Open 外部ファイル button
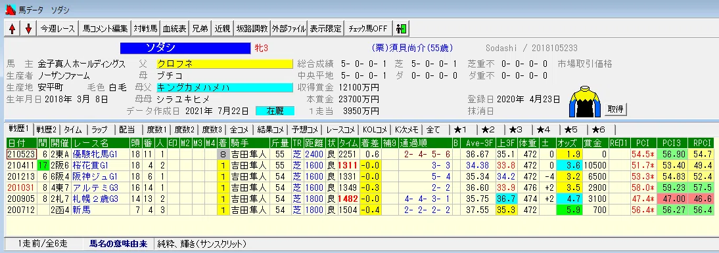719x253 pixels. pos(289,29)
